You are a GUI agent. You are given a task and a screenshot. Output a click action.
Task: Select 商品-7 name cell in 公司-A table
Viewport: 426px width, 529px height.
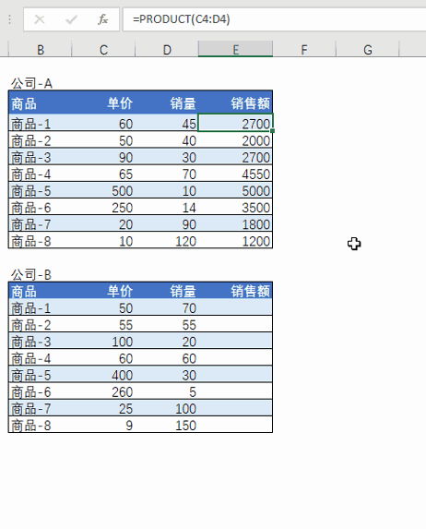[40, 224]
